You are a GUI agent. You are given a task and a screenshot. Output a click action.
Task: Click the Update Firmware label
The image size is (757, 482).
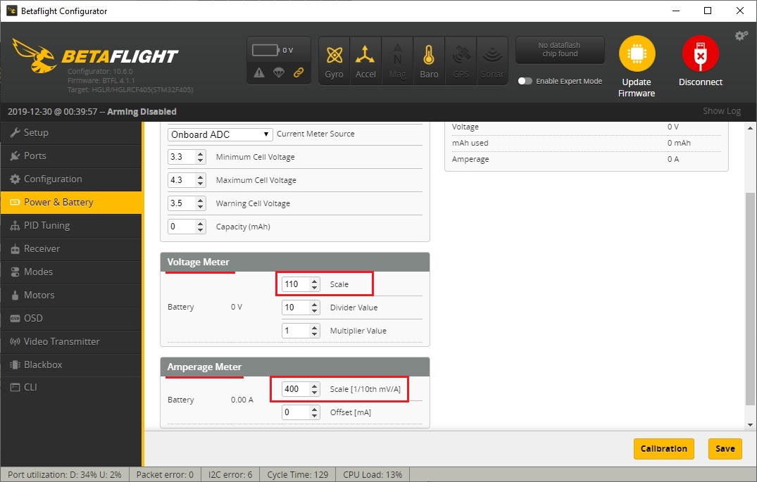[x=637, y=88]
